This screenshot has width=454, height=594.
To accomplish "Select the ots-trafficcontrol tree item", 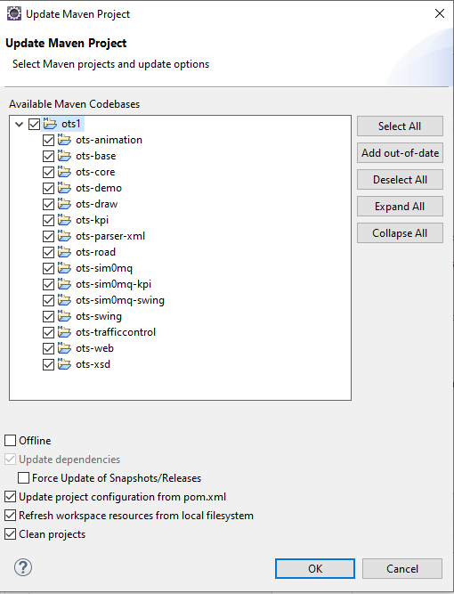I will [116, 332].
